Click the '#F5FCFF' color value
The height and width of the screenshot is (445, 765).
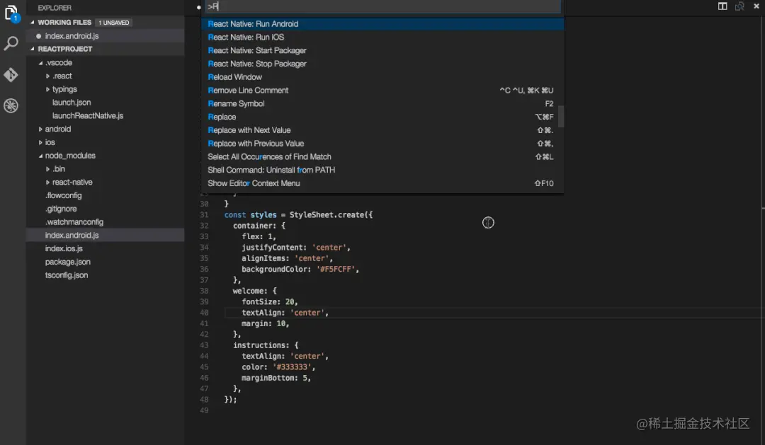pyautogui.click(x=336, y=270)
